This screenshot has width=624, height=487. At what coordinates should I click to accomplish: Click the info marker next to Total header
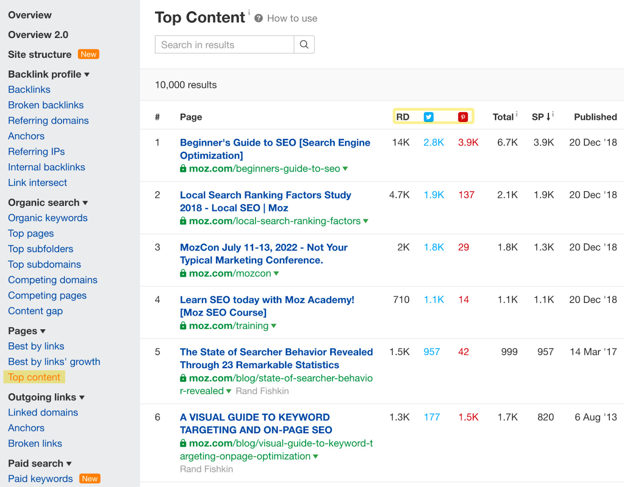517,114
